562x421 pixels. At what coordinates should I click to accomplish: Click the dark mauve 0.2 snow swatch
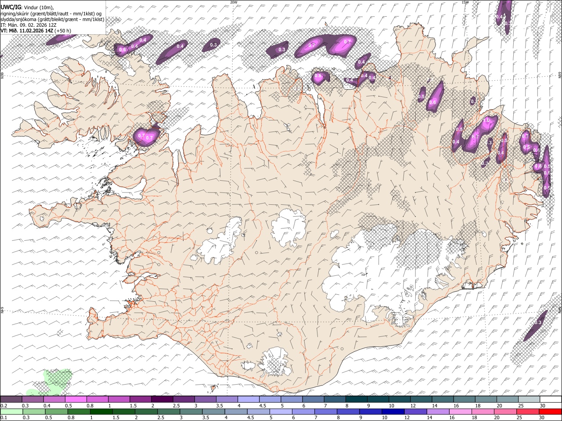pyautogui.click(x=11, y=400)
